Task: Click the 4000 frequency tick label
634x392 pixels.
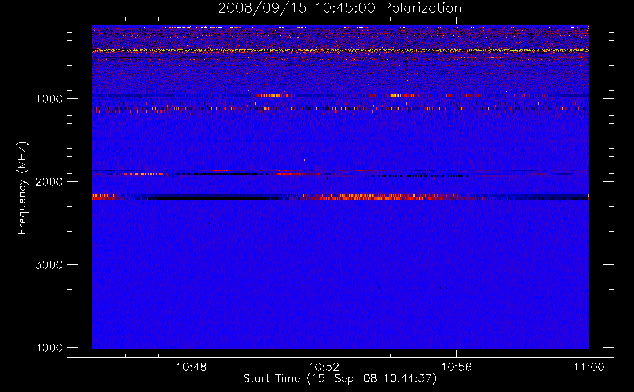Action: 49,348
